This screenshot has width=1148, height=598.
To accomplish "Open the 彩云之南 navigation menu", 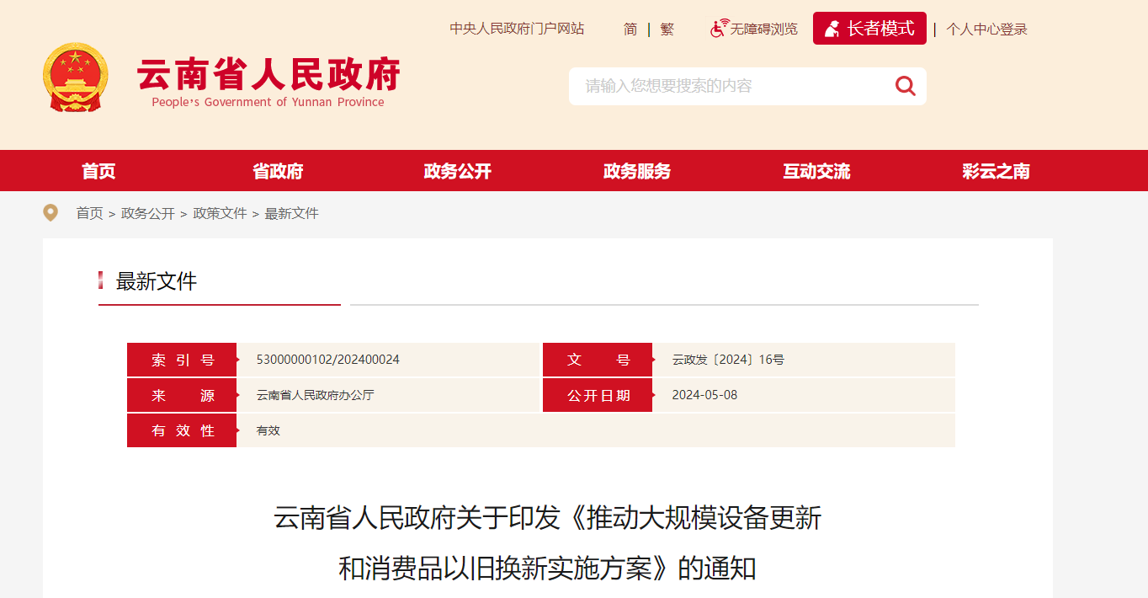I will coord(996,172).
